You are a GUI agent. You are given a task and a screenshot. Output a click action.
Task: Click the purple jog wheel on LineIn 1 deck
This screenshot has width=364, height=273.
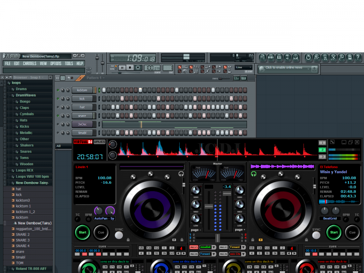pos(152,210)
